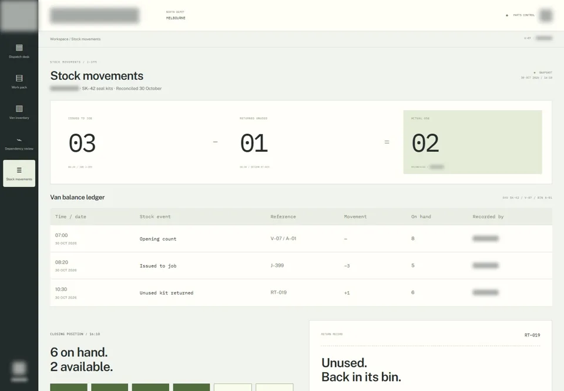Click the Reference column header
Image resolution: width=564 pixels, height=391 pixels.
283,216
